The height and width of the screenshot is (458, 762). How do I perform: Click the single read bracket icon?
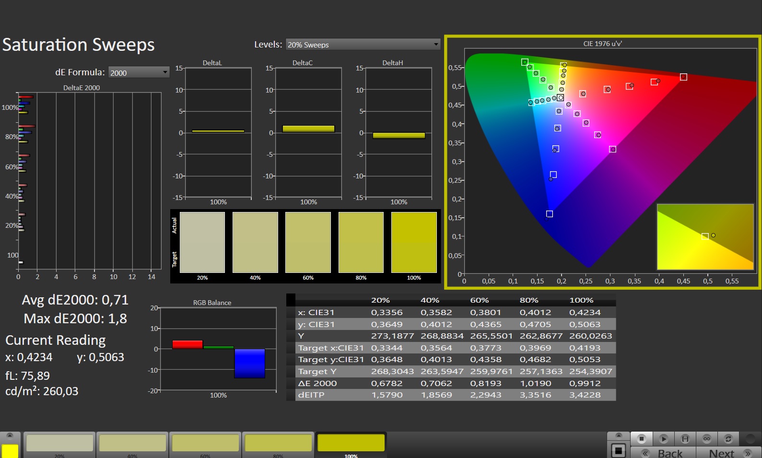pyautogui.click(x=685, y=439)
